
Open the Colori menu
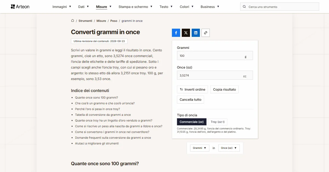click(x=187, y=7)
